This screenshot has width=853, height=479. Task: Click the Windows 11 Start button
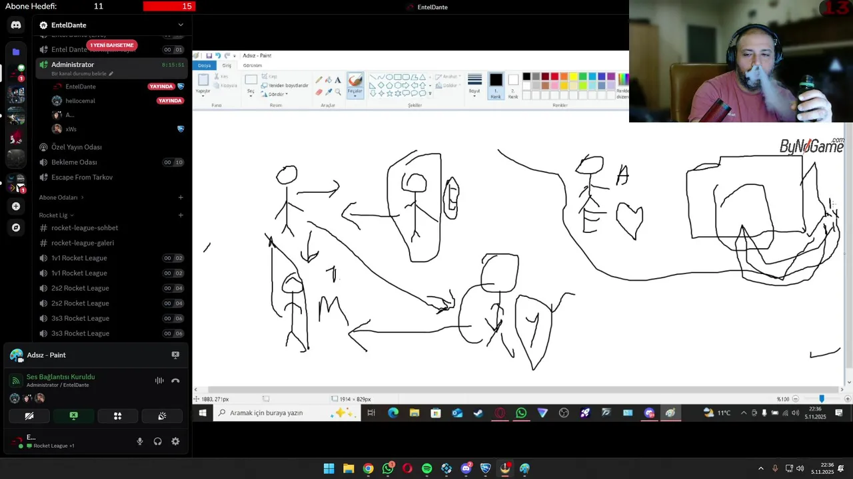tap(329, 469)
